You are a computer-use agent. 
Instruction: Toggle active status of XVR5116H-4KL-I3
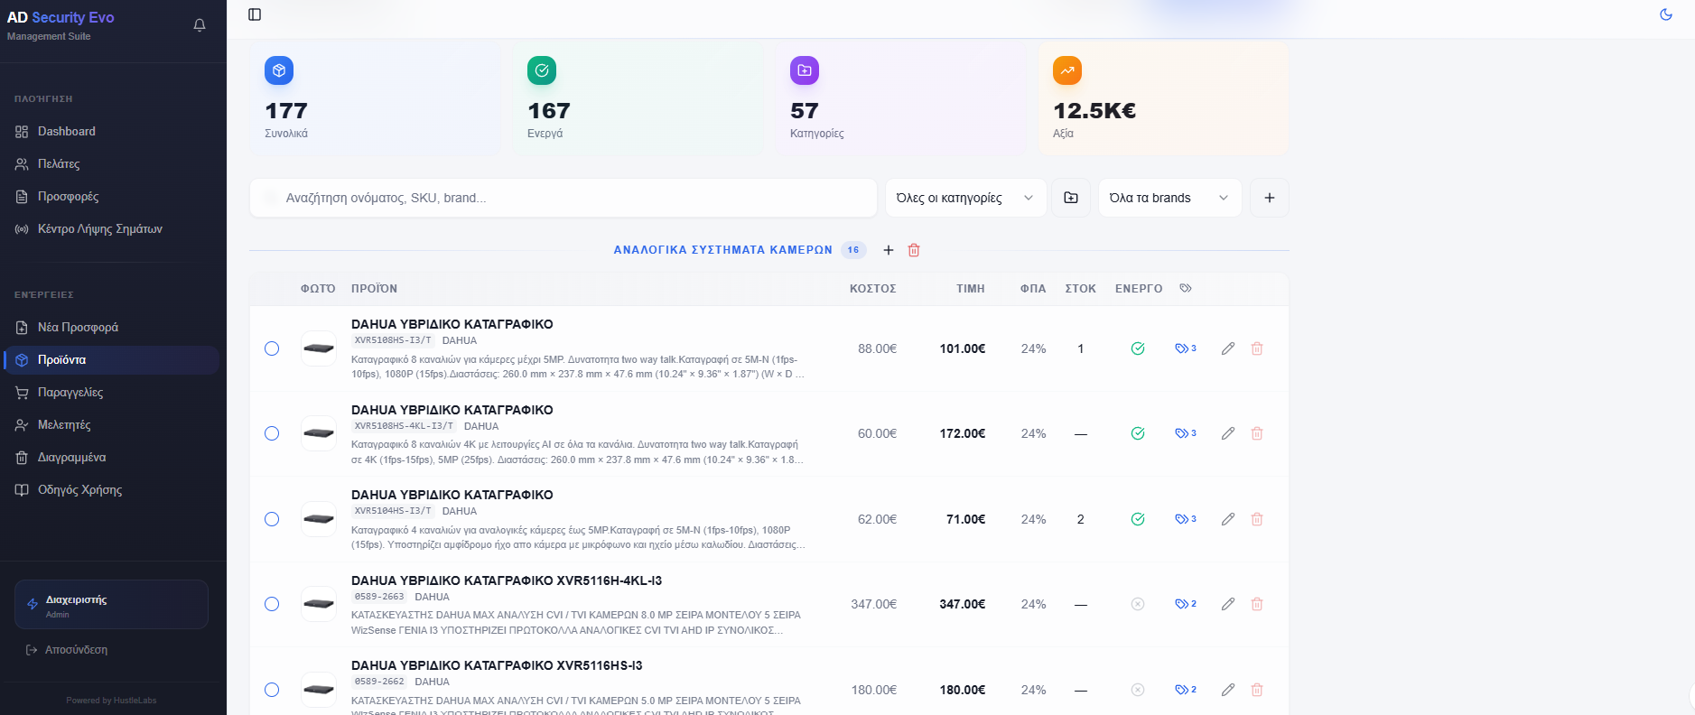tap(1138, 604)
